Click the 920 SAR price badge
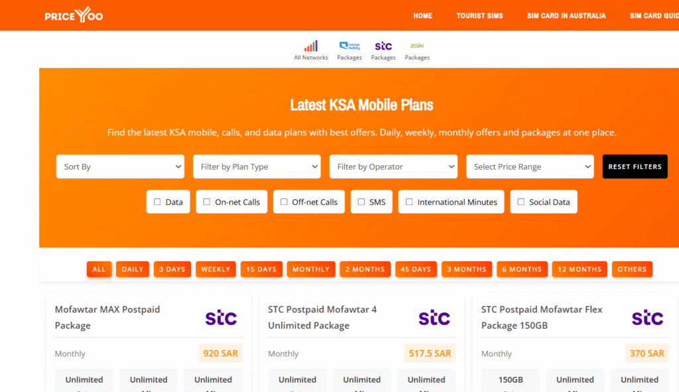Image resolution: width=679 pixels, height=392 pixels. click(220, 354)
